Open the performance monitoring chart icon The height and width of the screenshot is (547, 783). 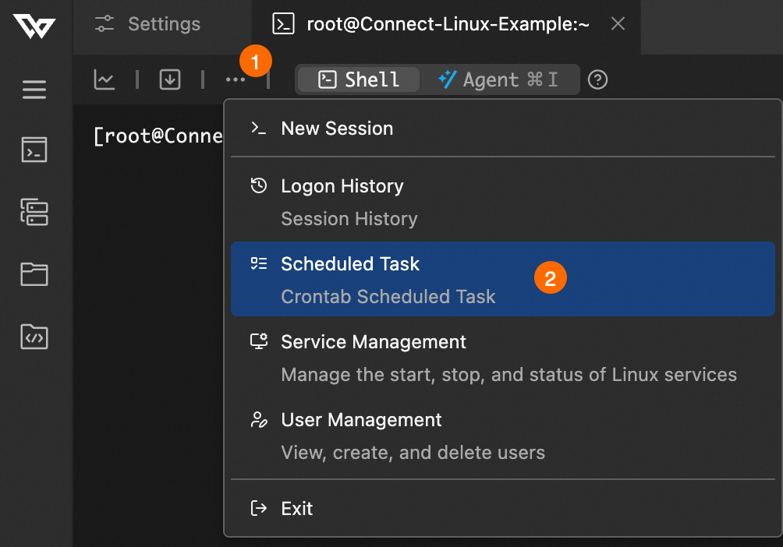(x=105, y=79)
